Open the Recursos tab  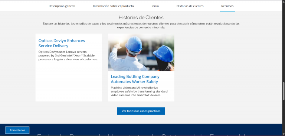[227, 6]
